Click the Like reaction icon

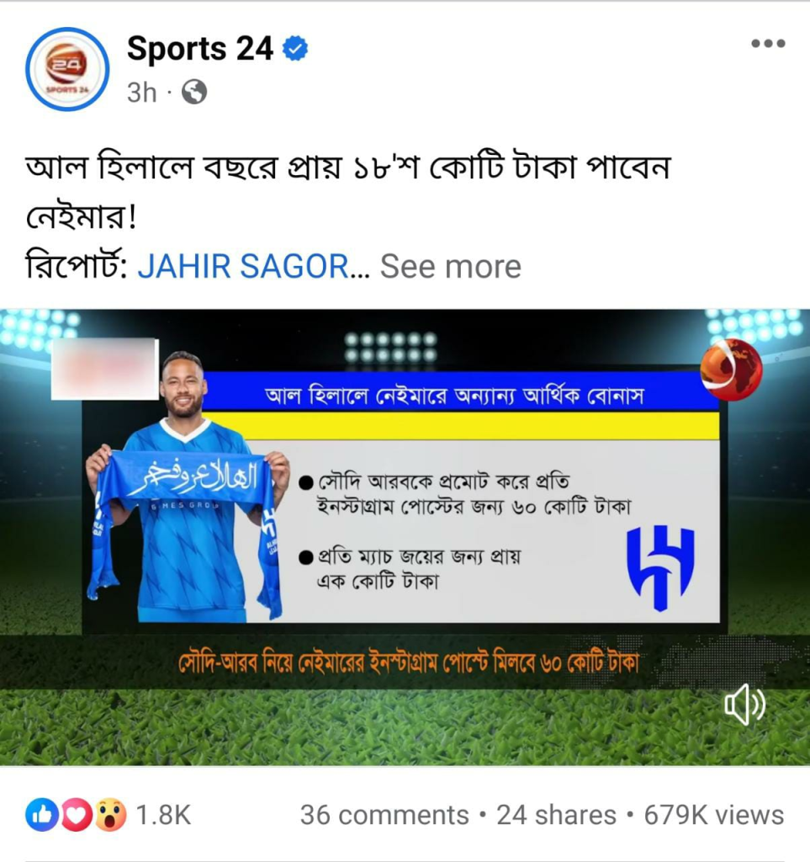click(42, 814)
